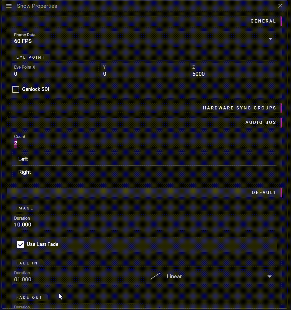291x310 pixels.
Task: Close the Show Properties panel
Action: (280, 6)
